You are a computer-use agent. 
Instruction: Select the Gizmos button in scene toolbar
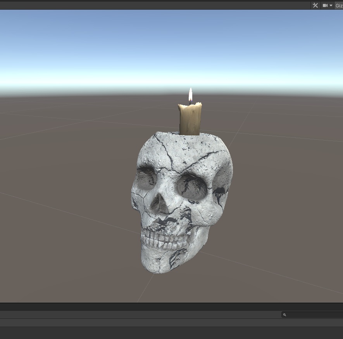pyautogui.click(x=339, y=5)
